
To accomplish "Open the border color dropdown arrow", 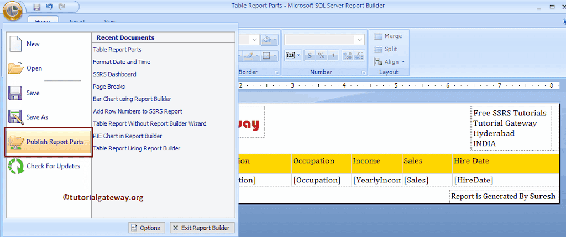I will point(257,56).
